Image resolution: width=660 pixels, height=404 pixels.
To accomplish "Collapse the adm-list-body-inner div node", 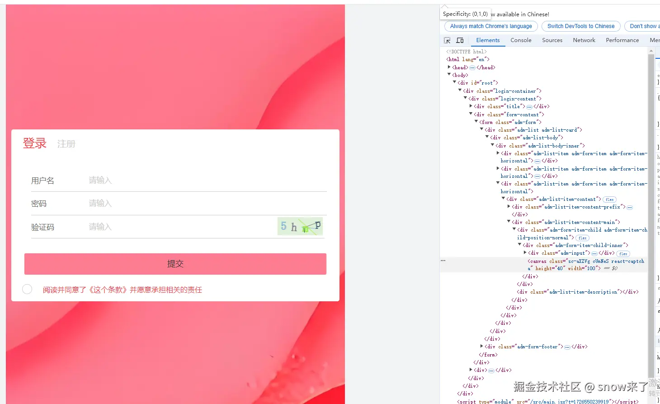I will click(x=493, y=145).
